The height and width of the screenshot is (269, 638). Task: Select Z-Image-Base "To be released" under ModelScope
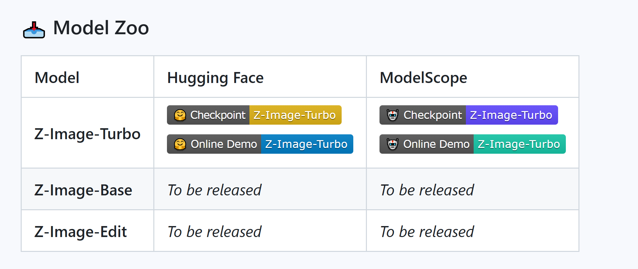(427, 190)
